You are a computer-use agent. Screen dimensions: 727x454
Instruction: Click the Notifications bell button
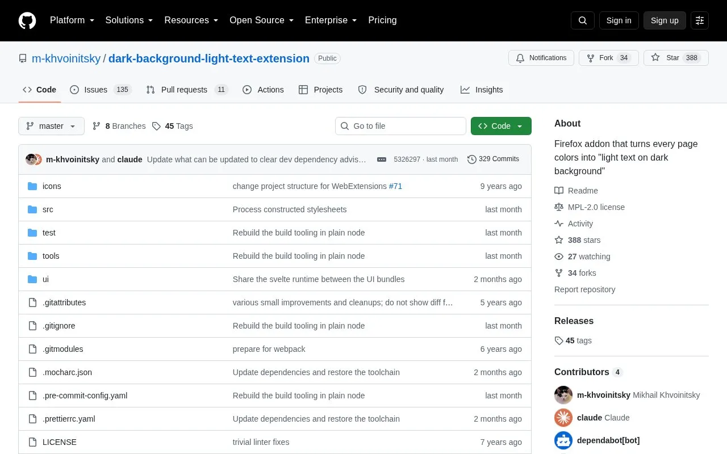(x=541, y=58)
